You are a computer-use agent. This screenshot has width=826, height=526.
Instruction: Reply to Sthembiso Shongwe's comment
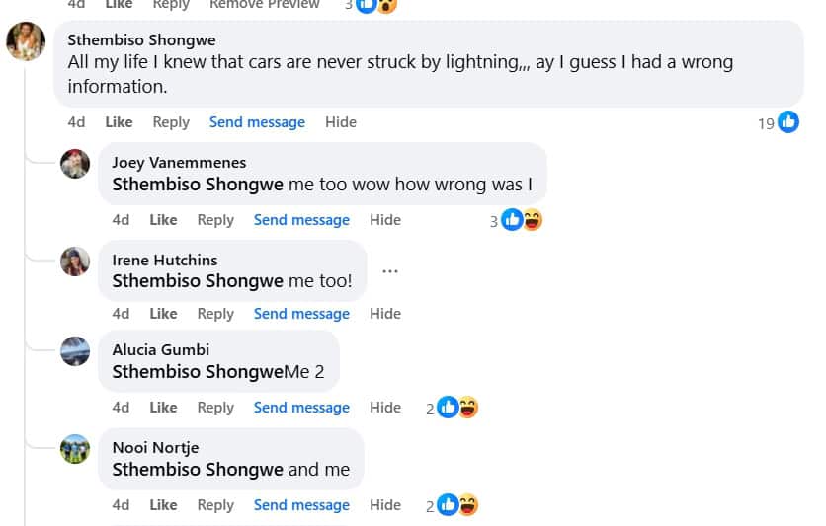pyautogui.click(x=171, y=122)
